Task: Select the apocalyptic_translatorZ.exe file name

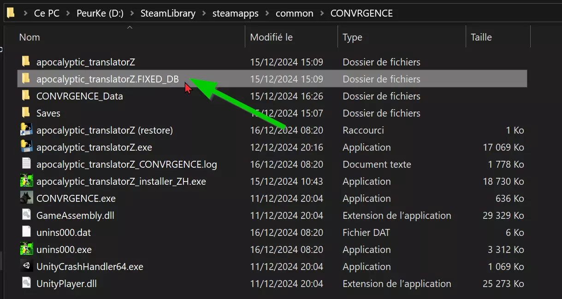Action: coord(94,147)
